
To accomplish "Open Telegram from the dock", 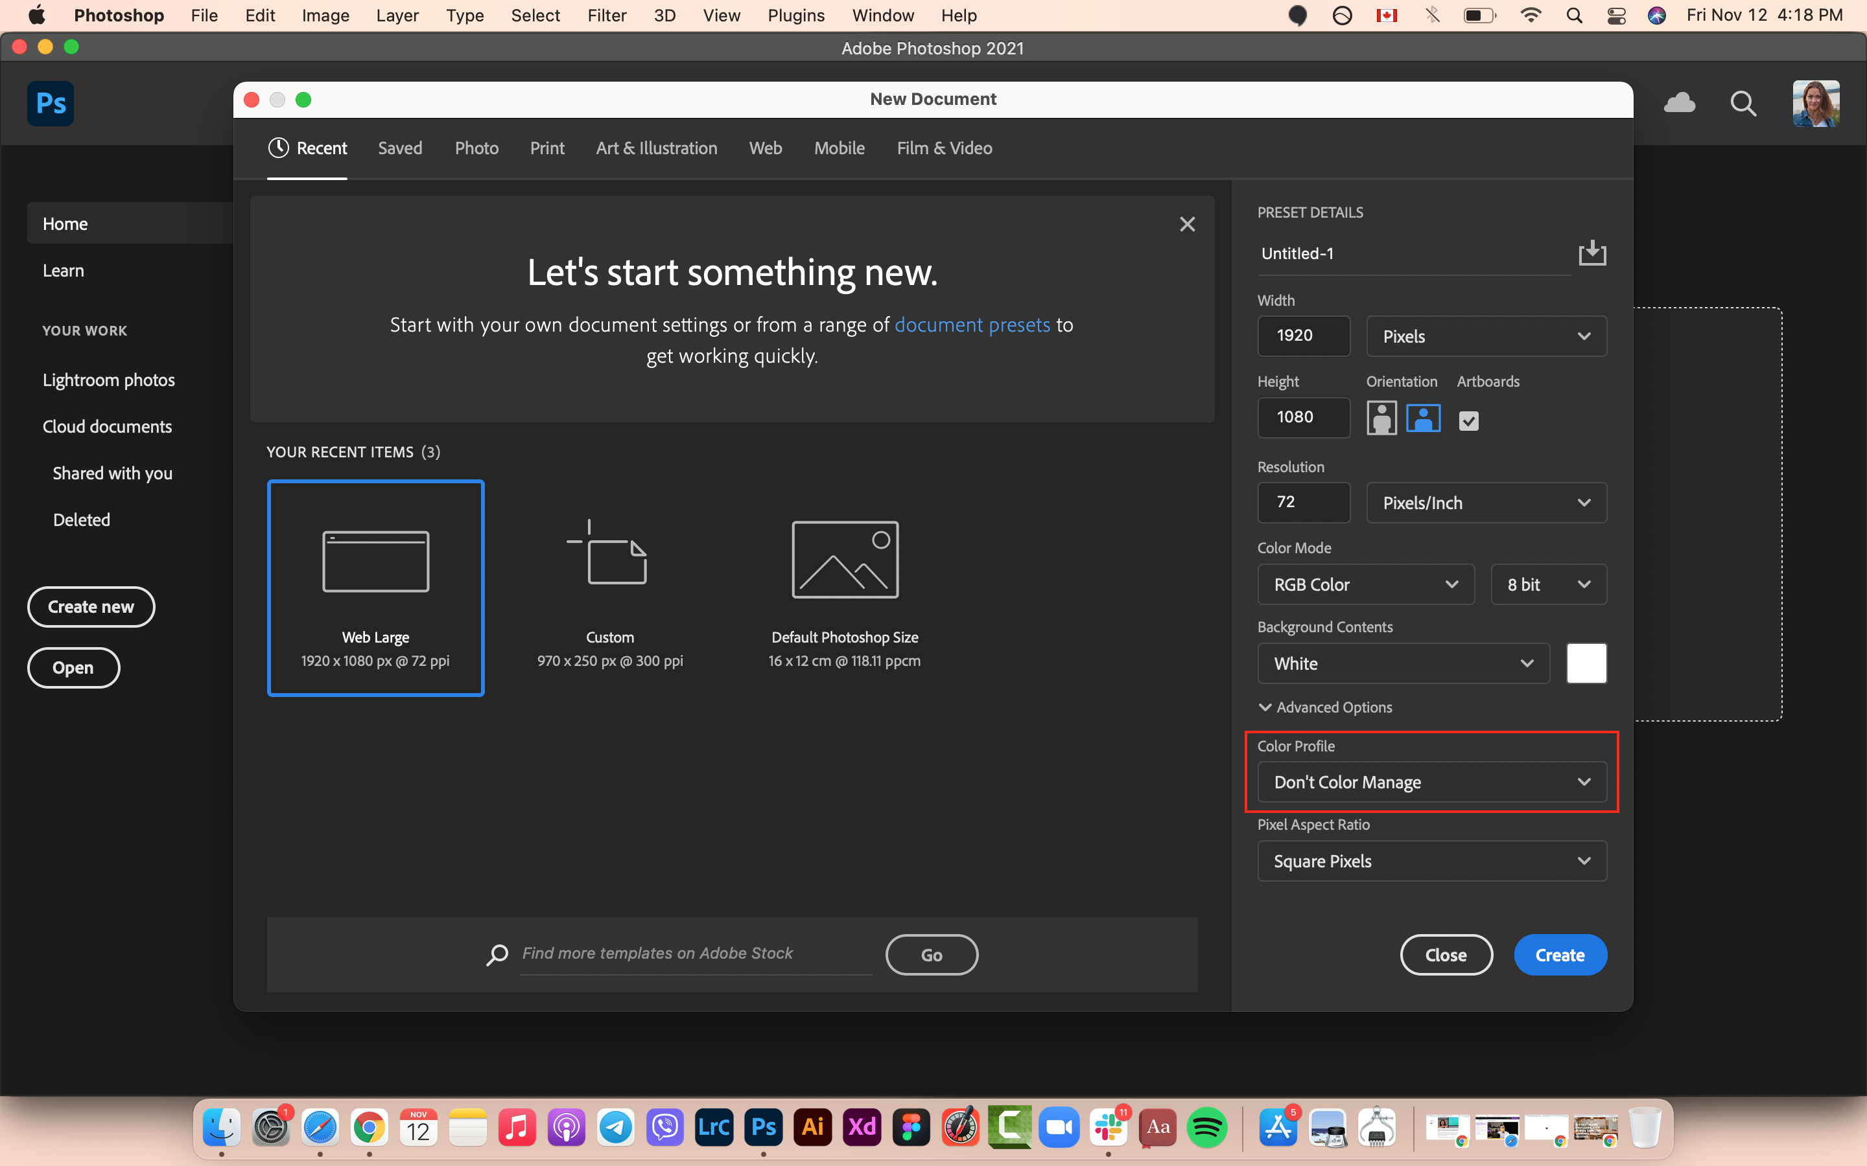I will 616,1127.
